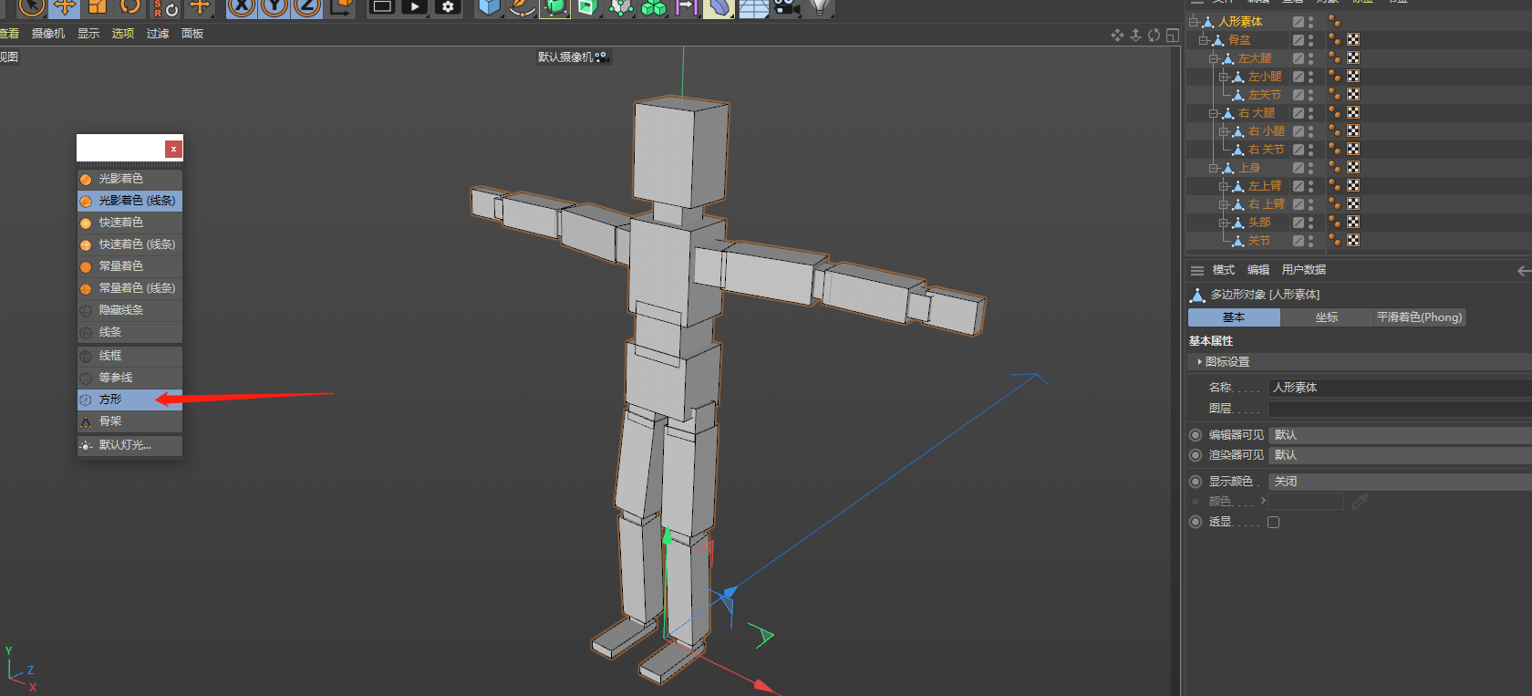Collapse the 人形素体 tree node

tap(1193, 21)
